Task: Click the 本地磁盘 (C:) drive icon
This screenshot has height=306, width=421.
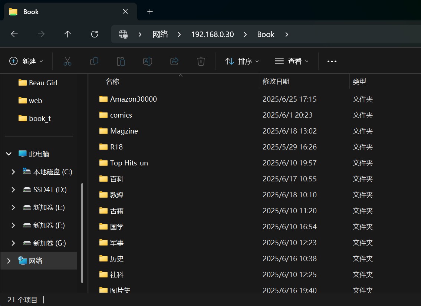Action: pyautogui.click(x=27, y=171)
